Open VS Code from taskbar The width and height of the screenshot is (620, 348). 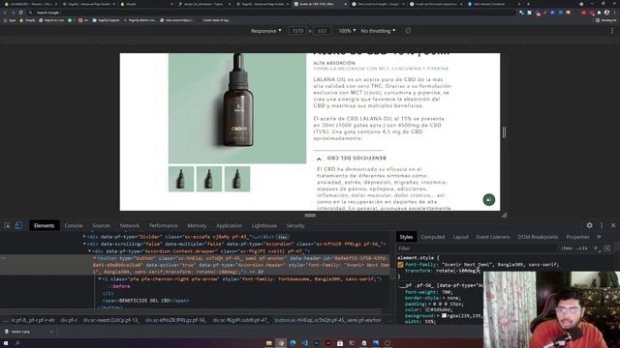(304, 343)
